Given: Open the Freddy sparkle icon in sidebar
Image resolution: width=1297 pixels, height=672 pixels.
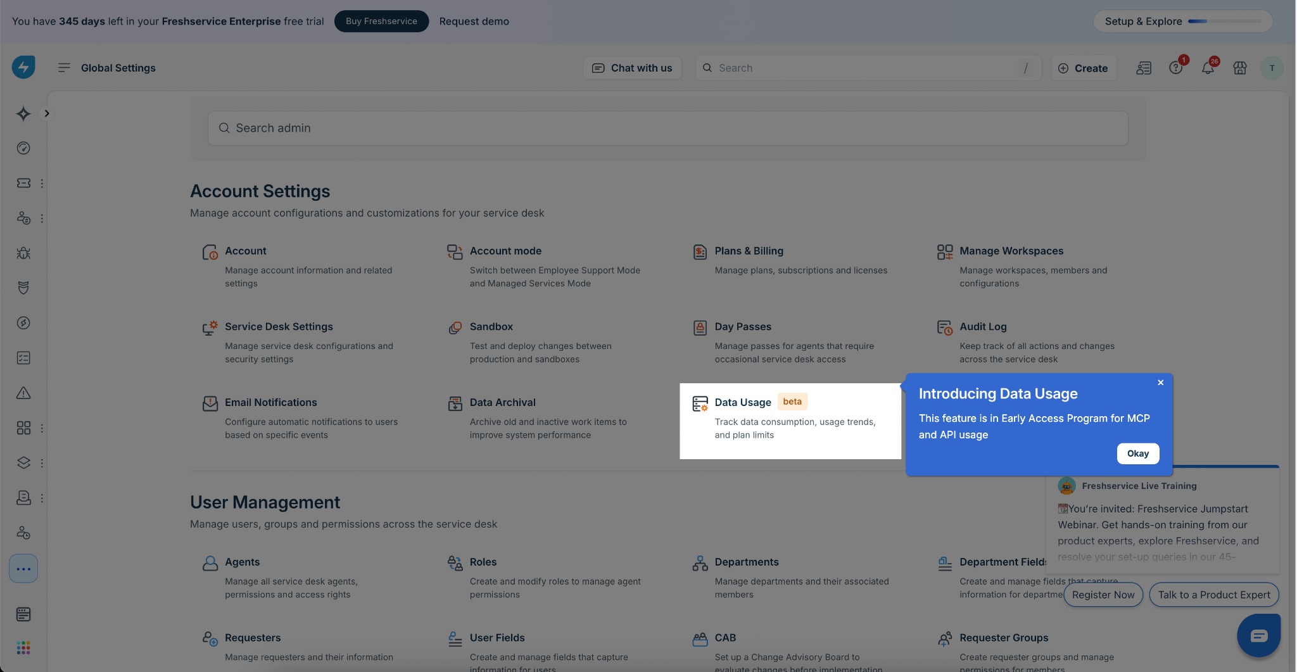Looking at the screenshot, I should click(23, 113).
